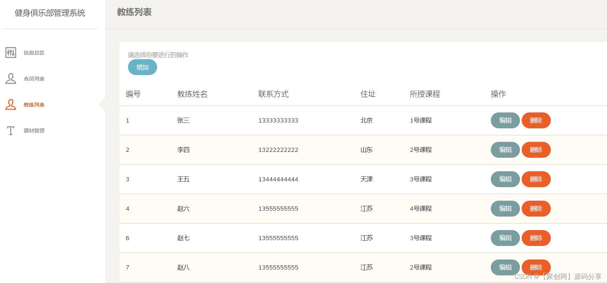Click the course cell 1号课程
Viewport: 607px width, 283px height.
[421, 120]
